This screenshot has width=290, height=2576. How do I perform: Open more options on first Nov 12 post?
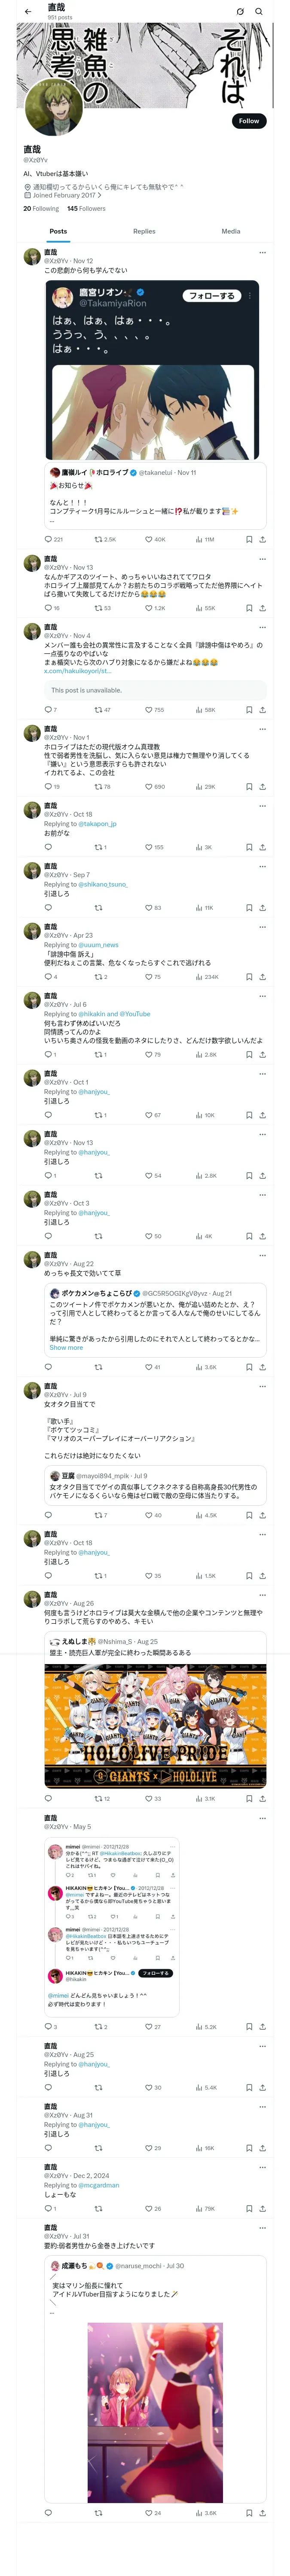pyautogui.click(x=262, y=253)
